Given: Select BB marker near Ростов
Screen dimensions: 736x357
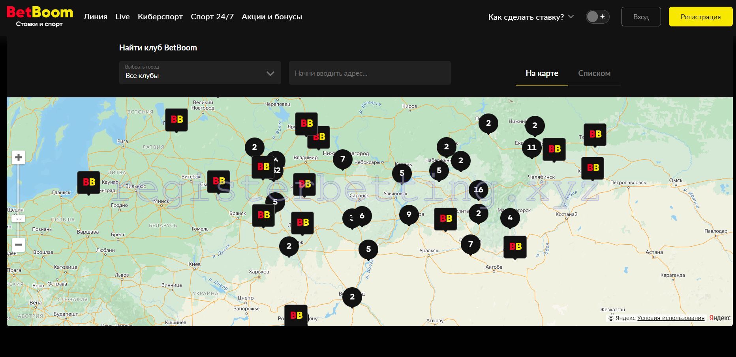Looking at the screenshot, I should [x=296, y=316].
